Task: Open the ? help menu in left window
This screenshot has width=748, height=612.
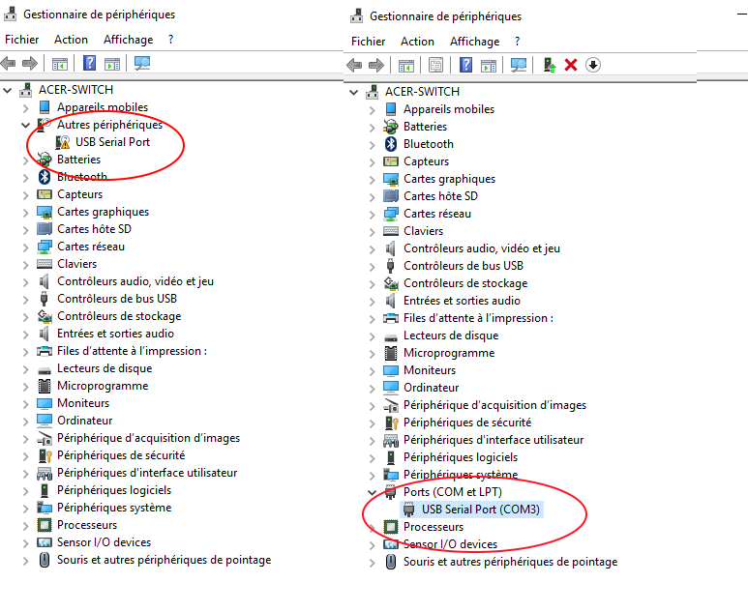Action: 170,40
